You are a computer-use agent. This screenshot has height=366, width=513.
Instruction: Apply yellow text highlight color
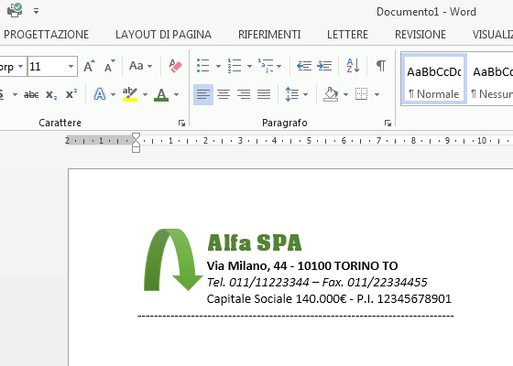pos(130,94)
